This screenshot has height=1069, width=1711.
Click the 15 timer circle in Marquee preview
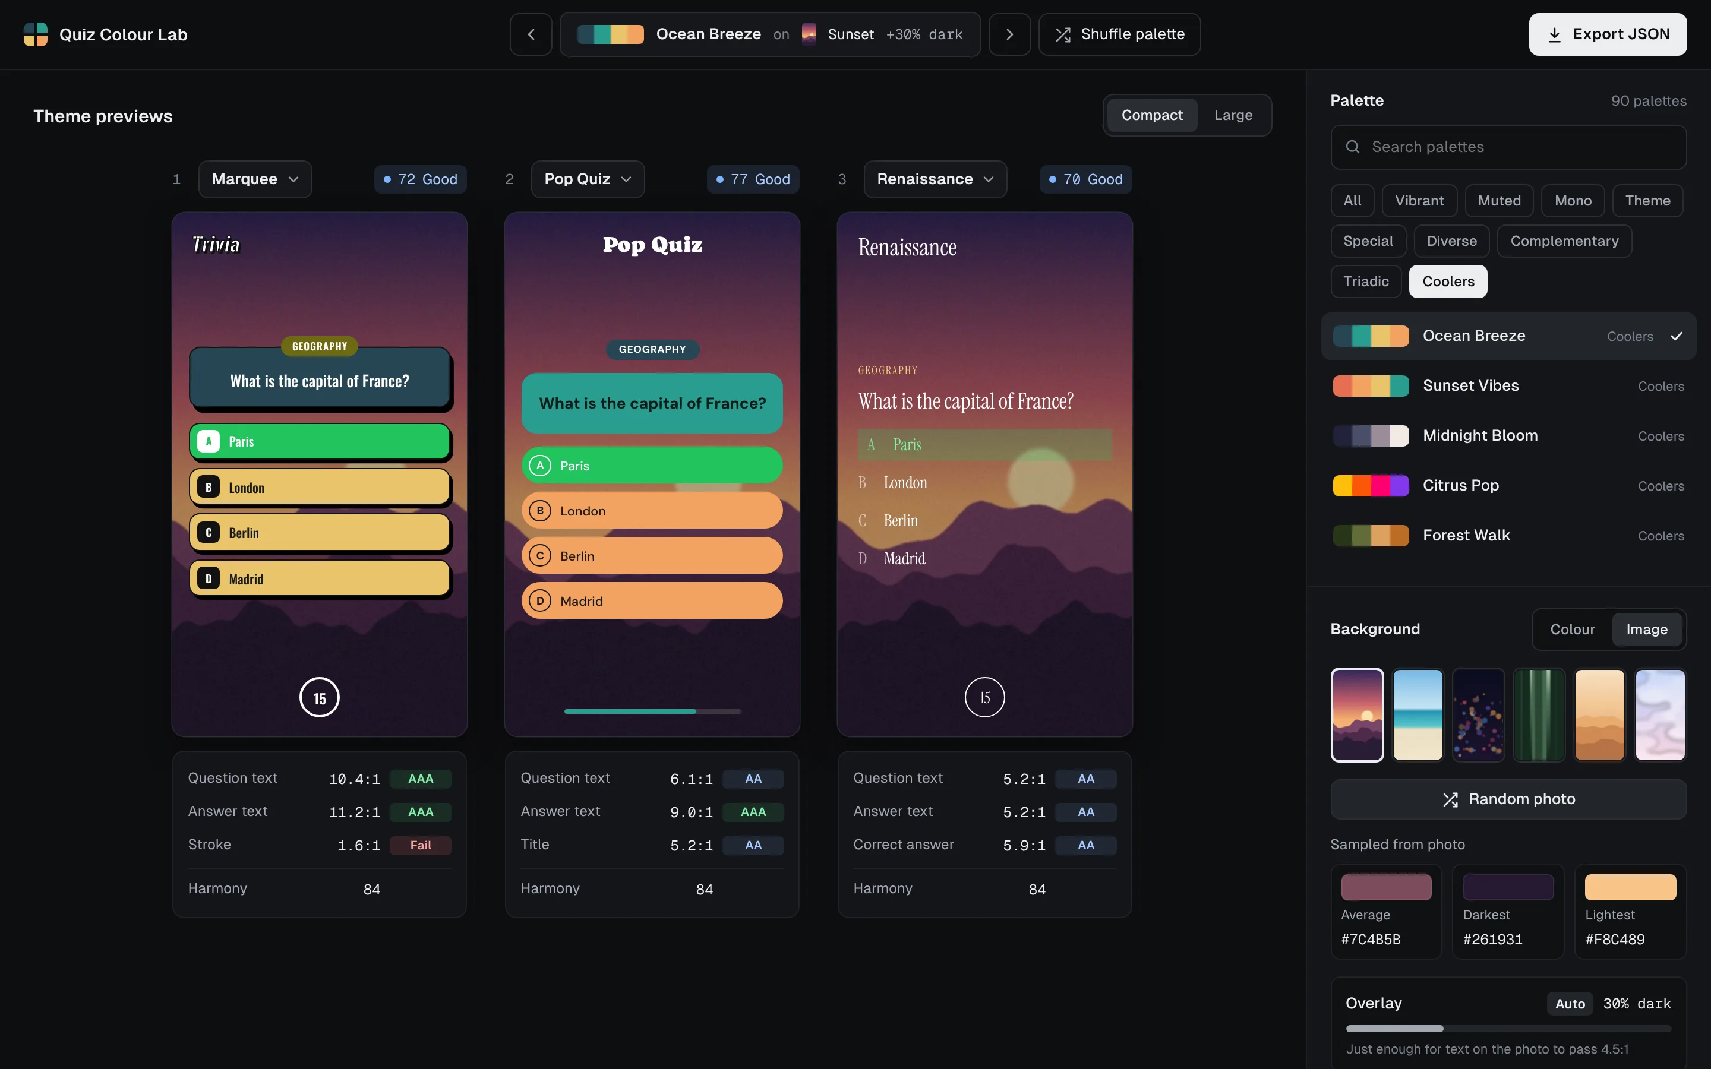(320, 698)
